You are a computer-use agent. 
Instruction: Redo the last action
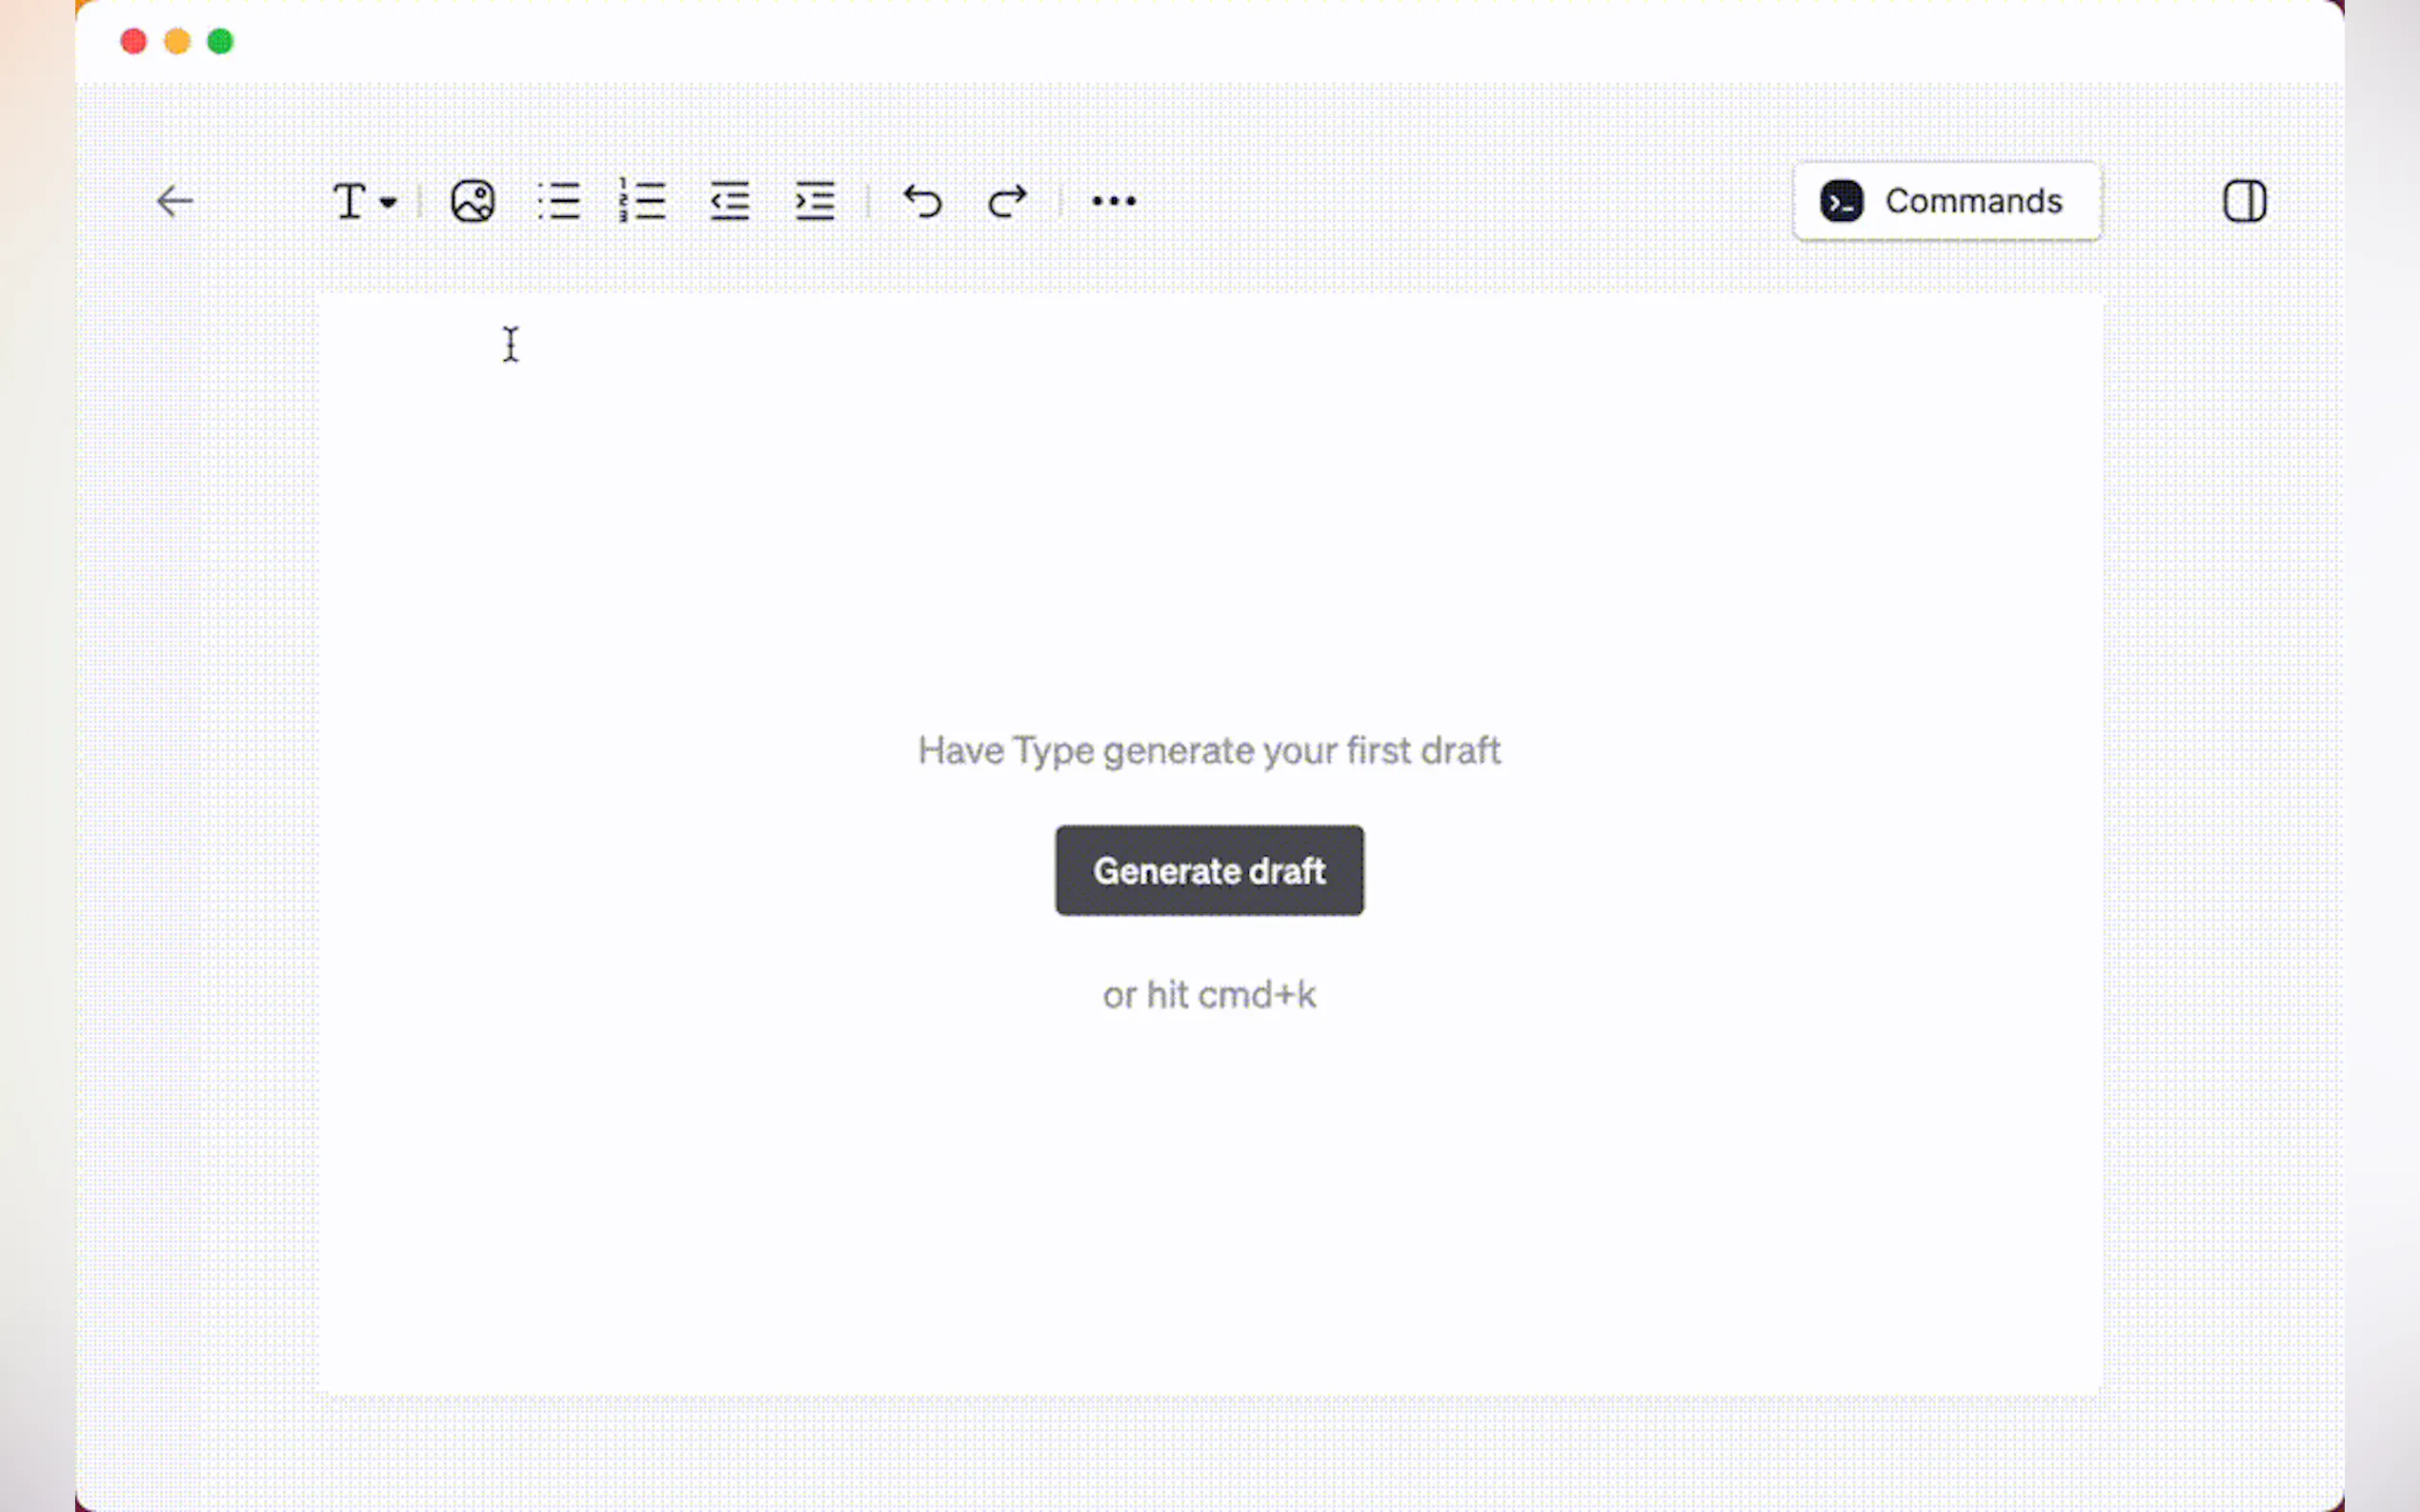pyautogui.click(x=1006, y=201)
